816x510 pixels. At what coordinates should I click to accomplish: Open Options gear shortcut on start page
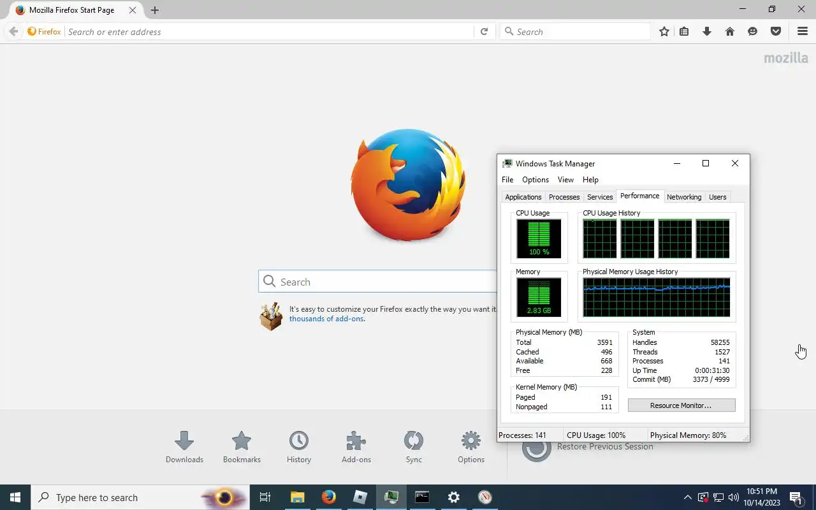471,447
